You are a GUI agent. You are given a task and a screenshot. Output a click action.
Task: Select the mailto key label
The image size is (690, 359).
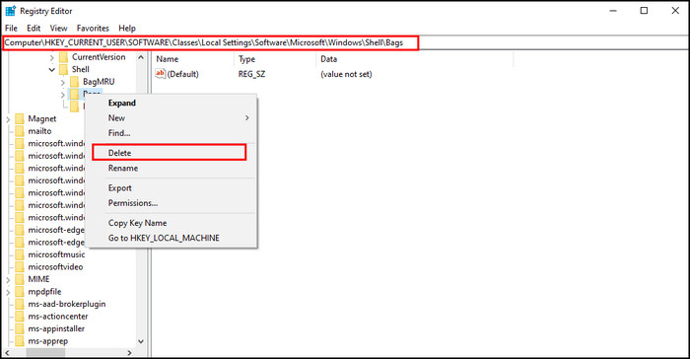tap(39, 131)
